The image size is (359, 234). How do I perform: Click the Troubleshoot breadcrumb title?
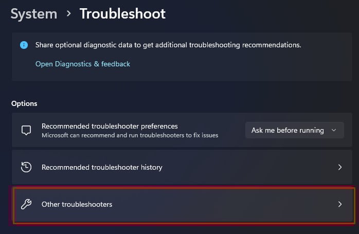click(x=122, y=14)
